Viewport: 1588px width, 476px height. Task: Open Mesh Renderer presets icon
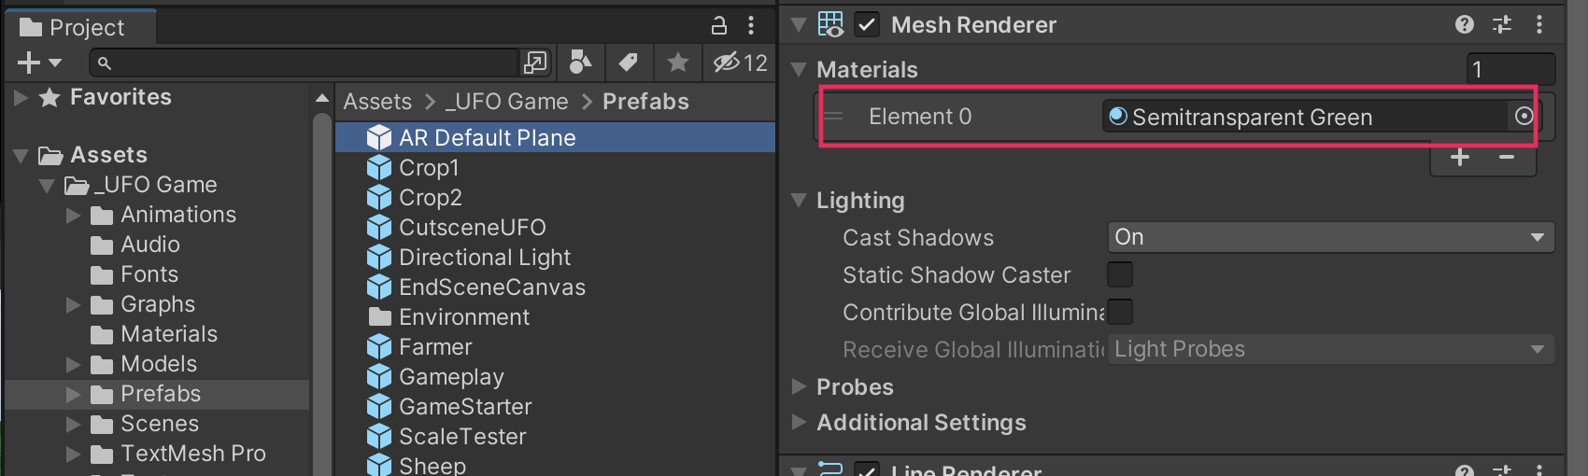(1502, 25)
